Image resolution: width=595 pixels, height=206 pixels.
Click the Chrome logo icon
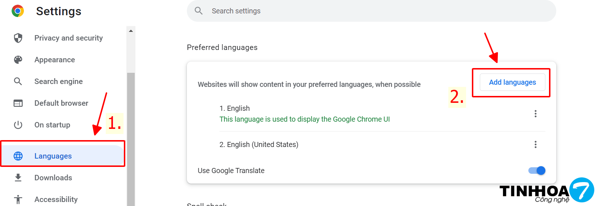pyautogui.click(x=18, y=11)
